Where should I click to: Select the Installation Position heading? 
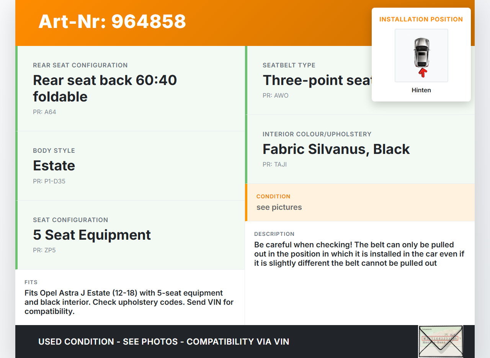(x=421, y=20)
